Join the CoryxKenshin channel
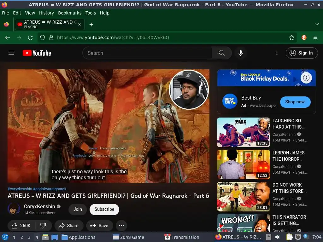Viewport: 323px width, 242px height. 78,209
